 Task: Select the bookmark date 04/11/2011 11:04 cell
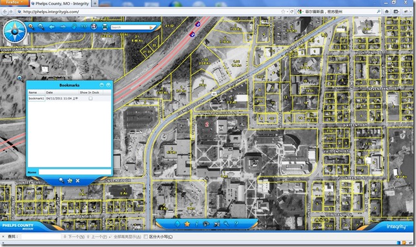click(62, 98)
